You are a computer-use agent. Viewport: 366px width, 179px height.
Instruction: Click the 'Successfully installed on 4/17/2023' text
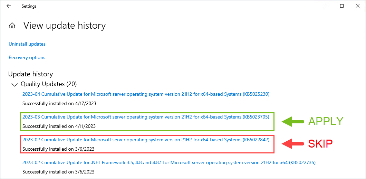coord(59,104)
